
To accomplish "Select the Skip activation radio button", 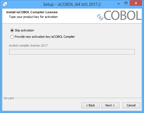I will tap(12, 30).
